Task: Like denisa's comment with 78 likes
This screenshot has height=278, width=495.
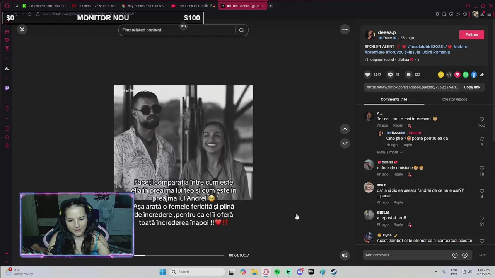Action: click(482, 168)
